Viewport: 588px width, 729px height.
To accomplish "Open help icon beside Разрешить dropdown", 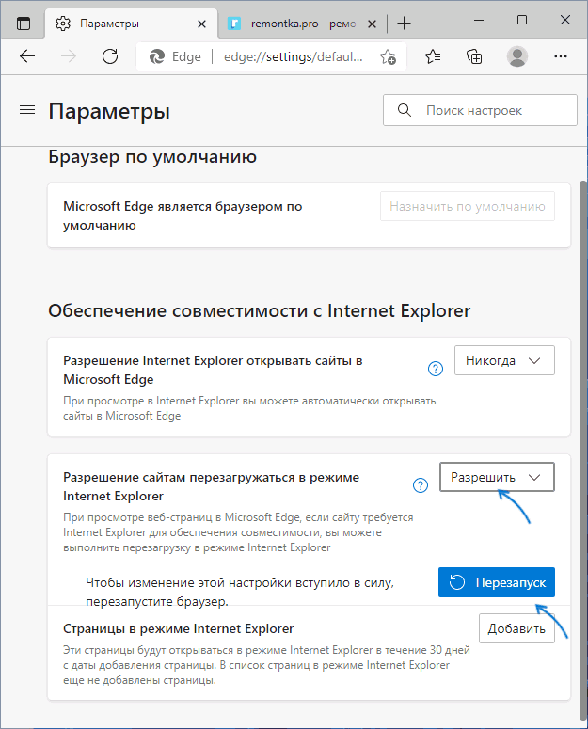I will click(x=421, y=485).
